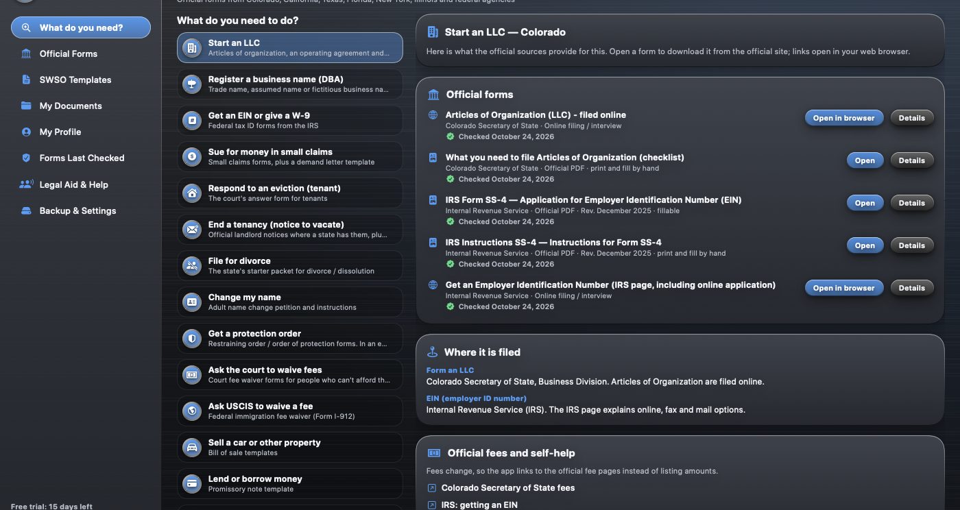This screenshot has height=510, width=960.
Task: Go to My Documents section
Action: (x=81, y=106)
